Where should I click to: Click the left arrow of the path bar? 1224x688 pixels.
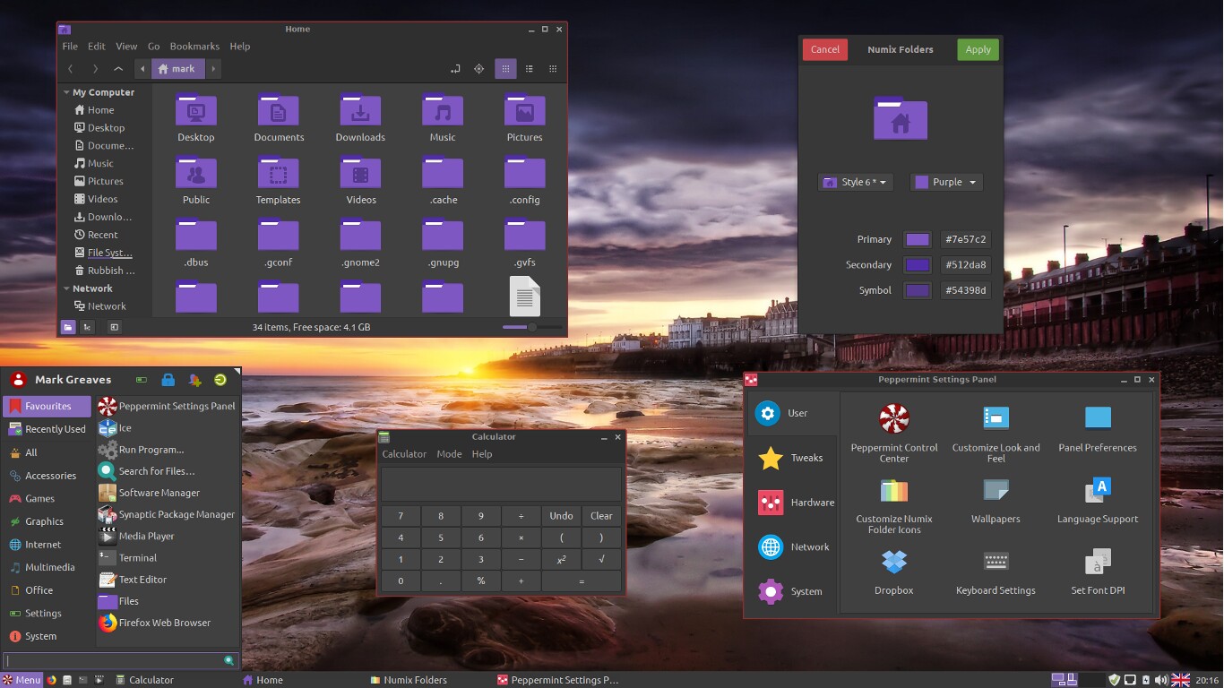[143, 69]
